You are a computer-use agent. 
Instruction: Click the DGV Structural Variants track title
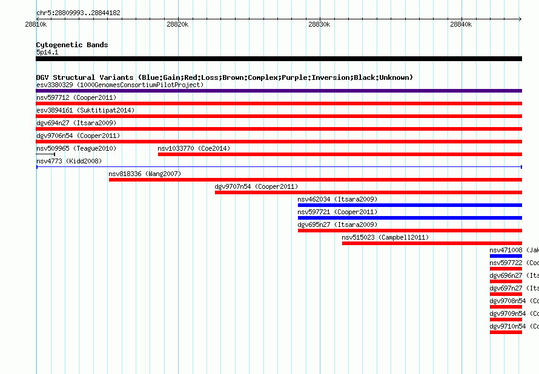225,77
